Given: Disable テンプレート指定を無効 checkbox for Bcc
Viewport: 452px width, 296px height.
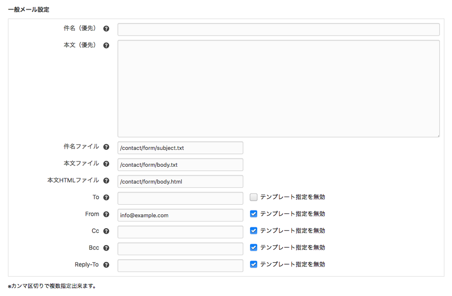Looking at the screenshot, I should point(254,247).
